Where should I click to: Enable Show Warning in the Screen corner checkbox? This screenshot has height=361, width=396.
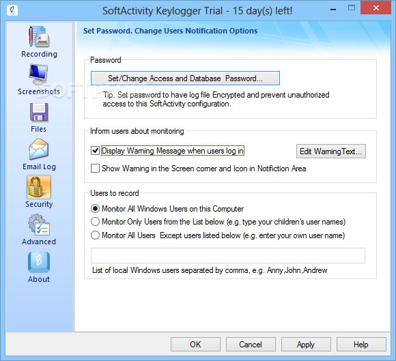coord(95,169)
